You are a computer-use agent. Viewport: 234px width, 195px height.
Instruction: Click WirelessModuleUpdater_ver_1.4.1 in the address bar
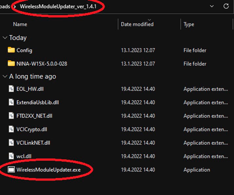tap(58, 7)
